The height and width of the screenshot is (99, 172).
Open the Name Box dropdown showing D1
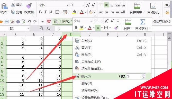coord(28,29)
